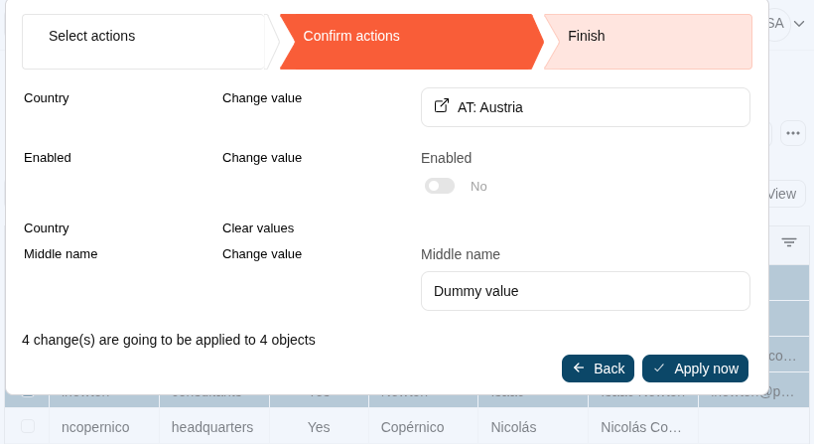Click the headquarters cell in ncopernico row

point(212,427)
